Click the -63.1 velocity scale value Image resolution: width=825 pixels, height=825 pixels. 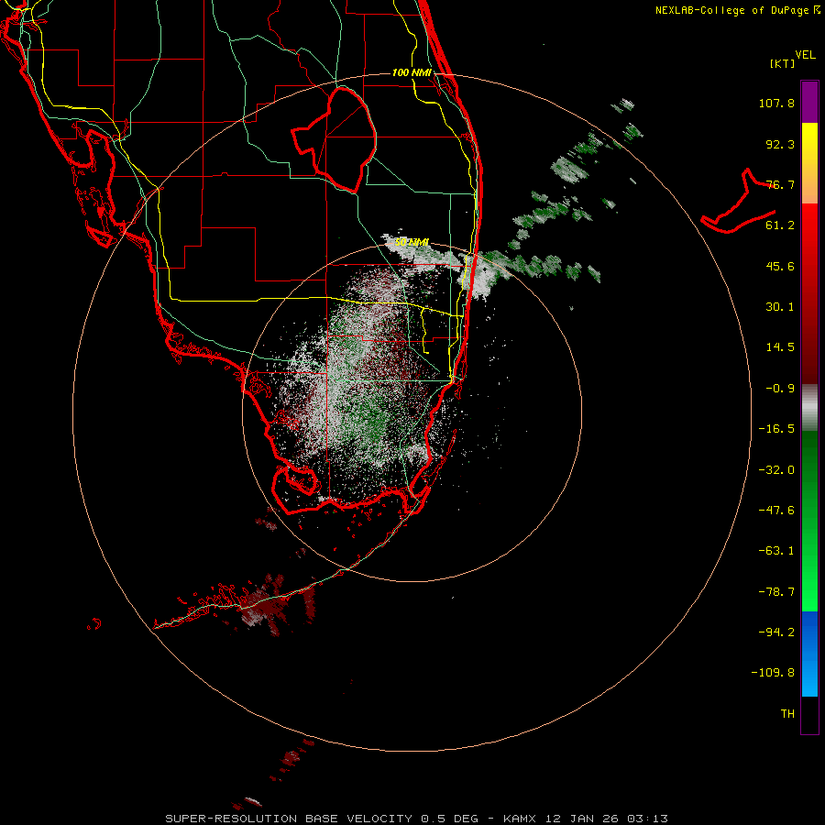coord(776,551)
